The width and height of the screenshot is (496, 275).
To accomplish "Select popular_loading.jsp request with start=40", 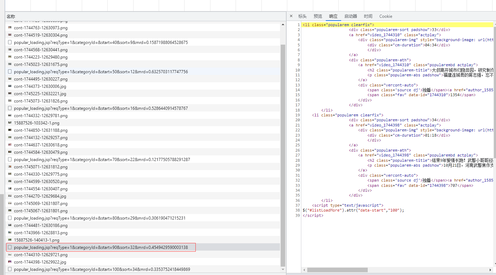I will point(101,43).
